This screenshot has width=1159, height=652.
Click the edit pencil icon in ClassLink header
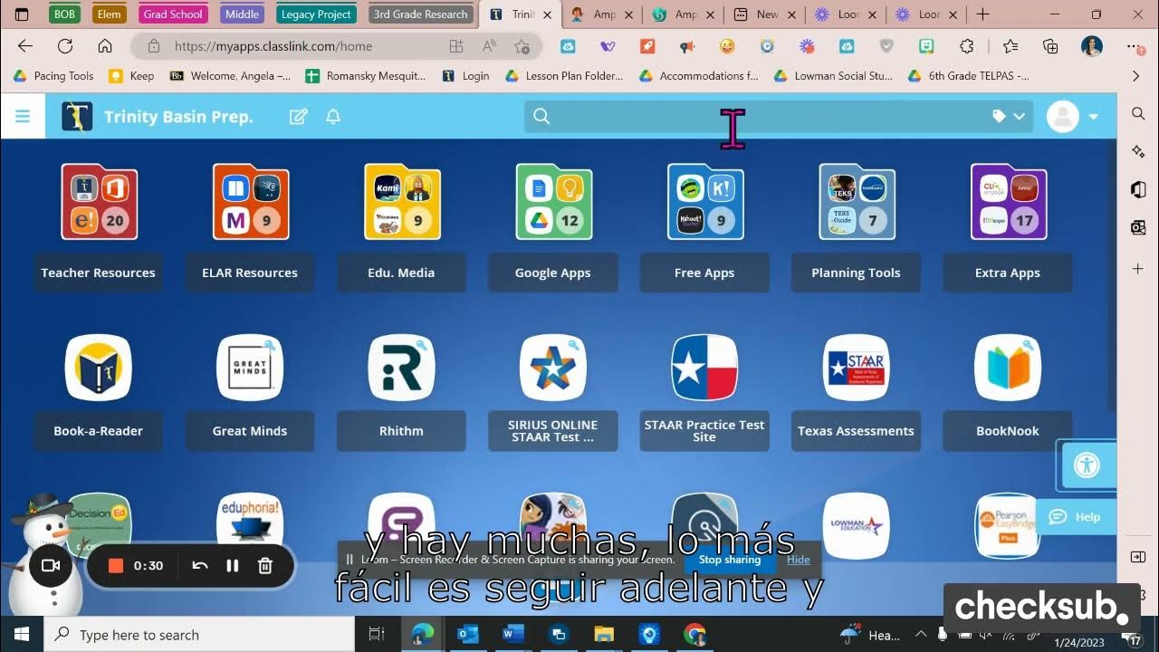[x=298, y=116]
